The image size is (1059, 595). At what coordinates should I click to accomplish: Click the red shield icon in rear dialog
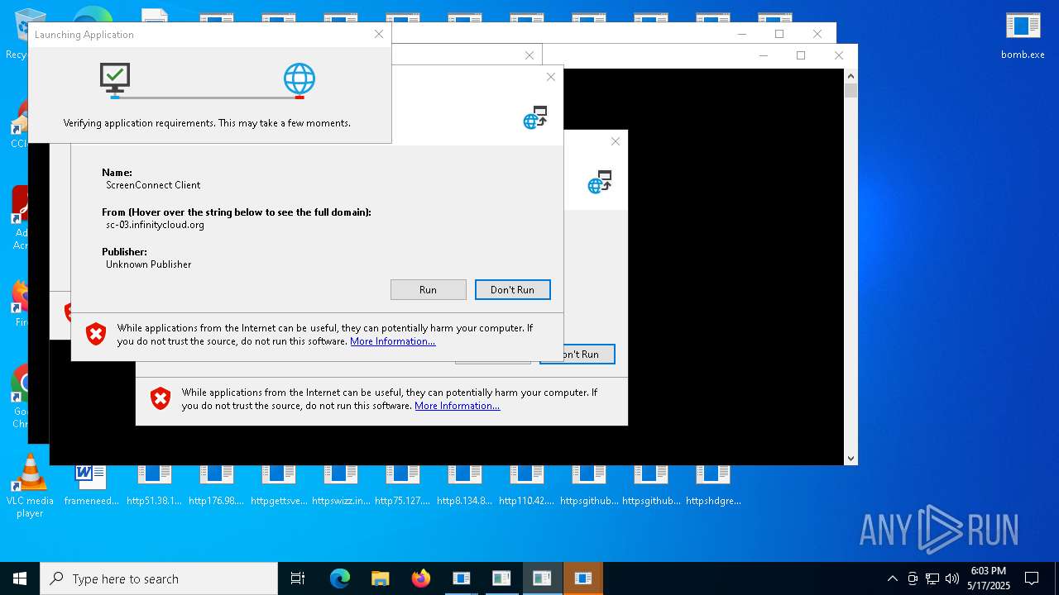(x=161, y=398)
